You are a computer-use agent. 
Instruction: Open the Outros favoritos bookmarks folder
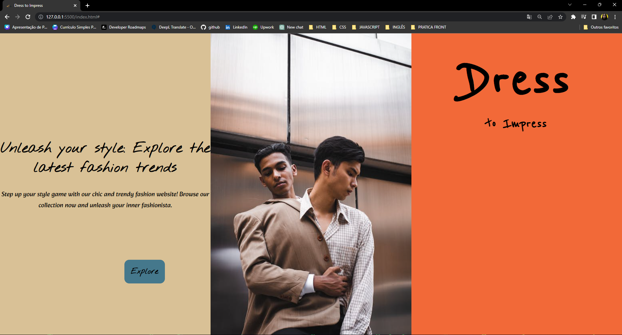601,27
